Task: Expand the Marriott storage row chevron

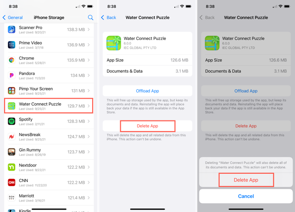Action: click(89, 197)
